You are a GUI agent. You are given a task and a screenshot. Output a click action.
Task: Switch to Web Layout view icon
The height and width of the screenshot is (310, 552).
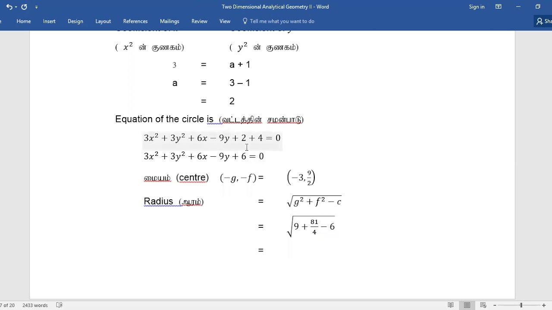[x=483, y=305]
